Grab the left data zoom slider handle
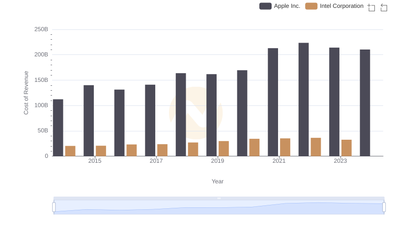 [x=54, y=207]
